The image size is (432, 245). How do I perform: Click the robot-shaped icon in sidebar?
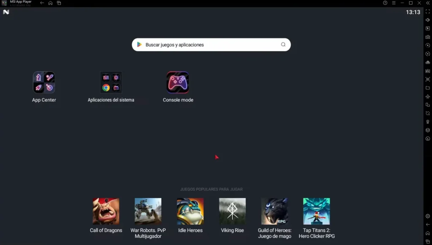pos(428,62)
